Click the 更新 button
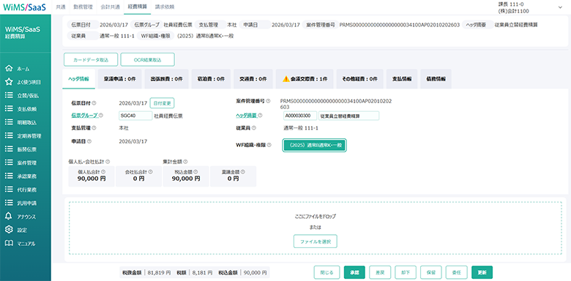The height and width of the screenshot is (281, 571). click(482, 272)
